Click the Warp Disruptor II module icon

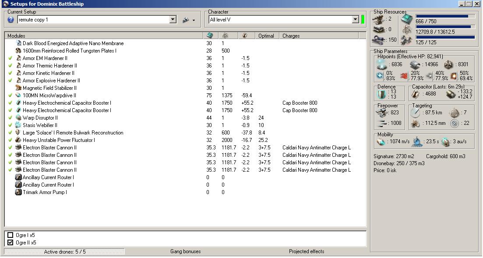(x=18, y=118)
